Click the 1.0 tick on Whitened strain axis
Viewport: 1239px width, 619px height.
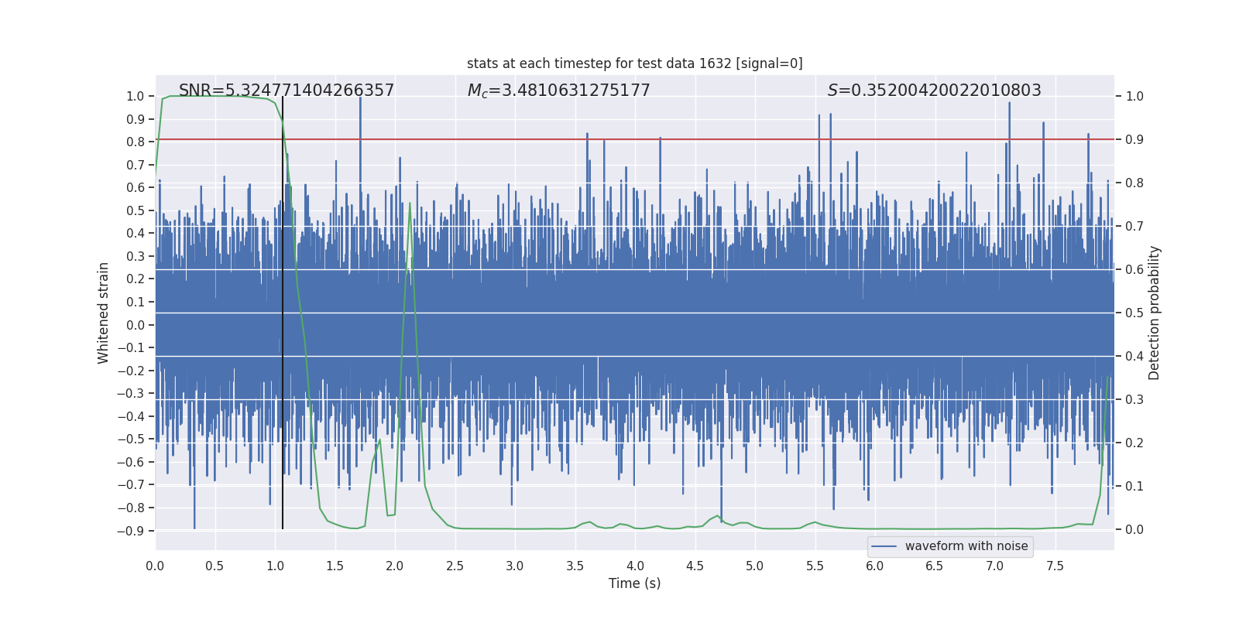(x=136, y=97)
